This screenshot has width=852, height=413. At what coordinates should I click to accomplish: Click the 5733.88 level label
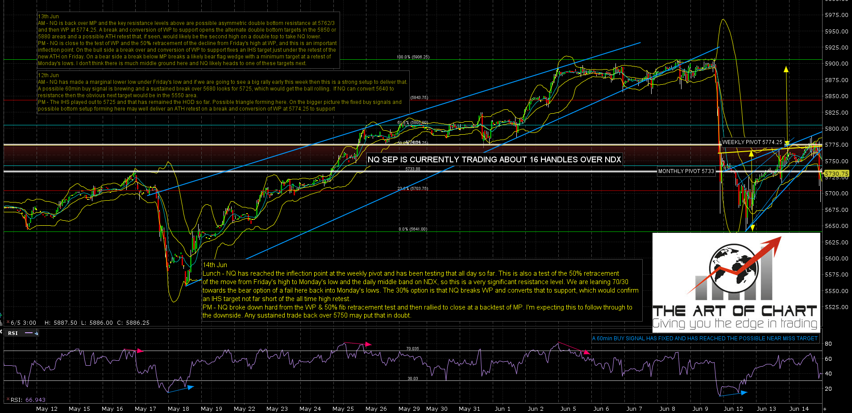click(x=413, y=169)
